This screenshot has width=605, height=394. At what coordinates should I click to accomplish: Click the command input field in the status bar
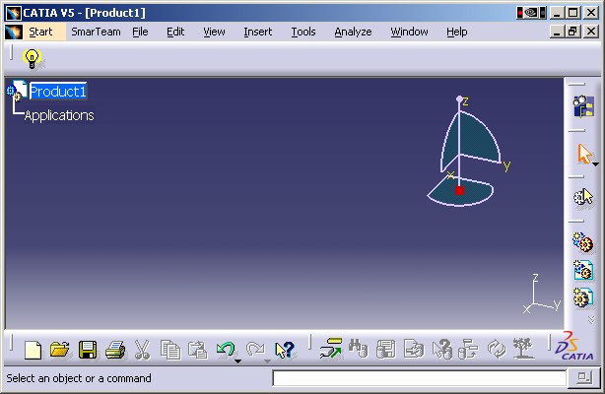click(419, 378)
